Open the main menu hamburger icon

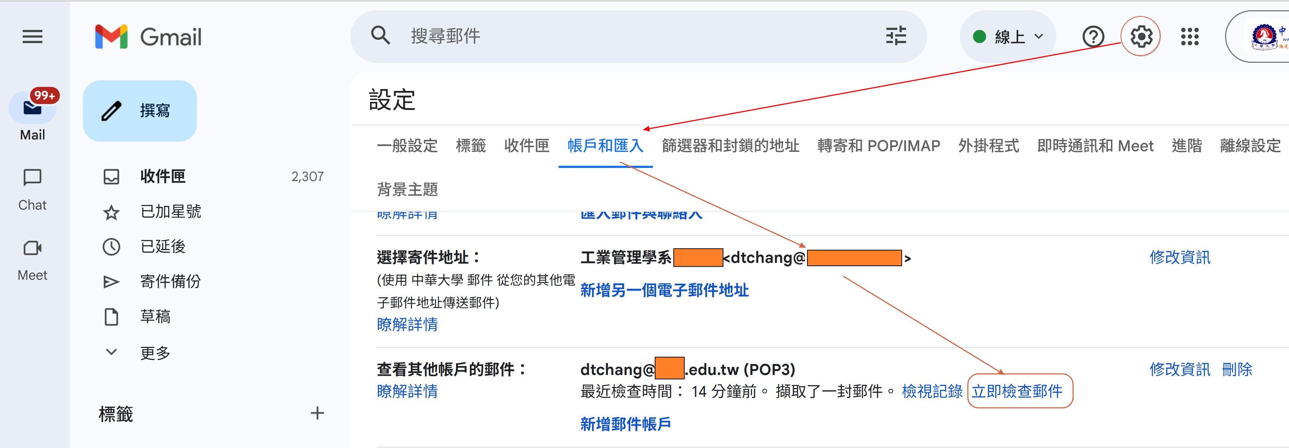[x=33, y=37]
